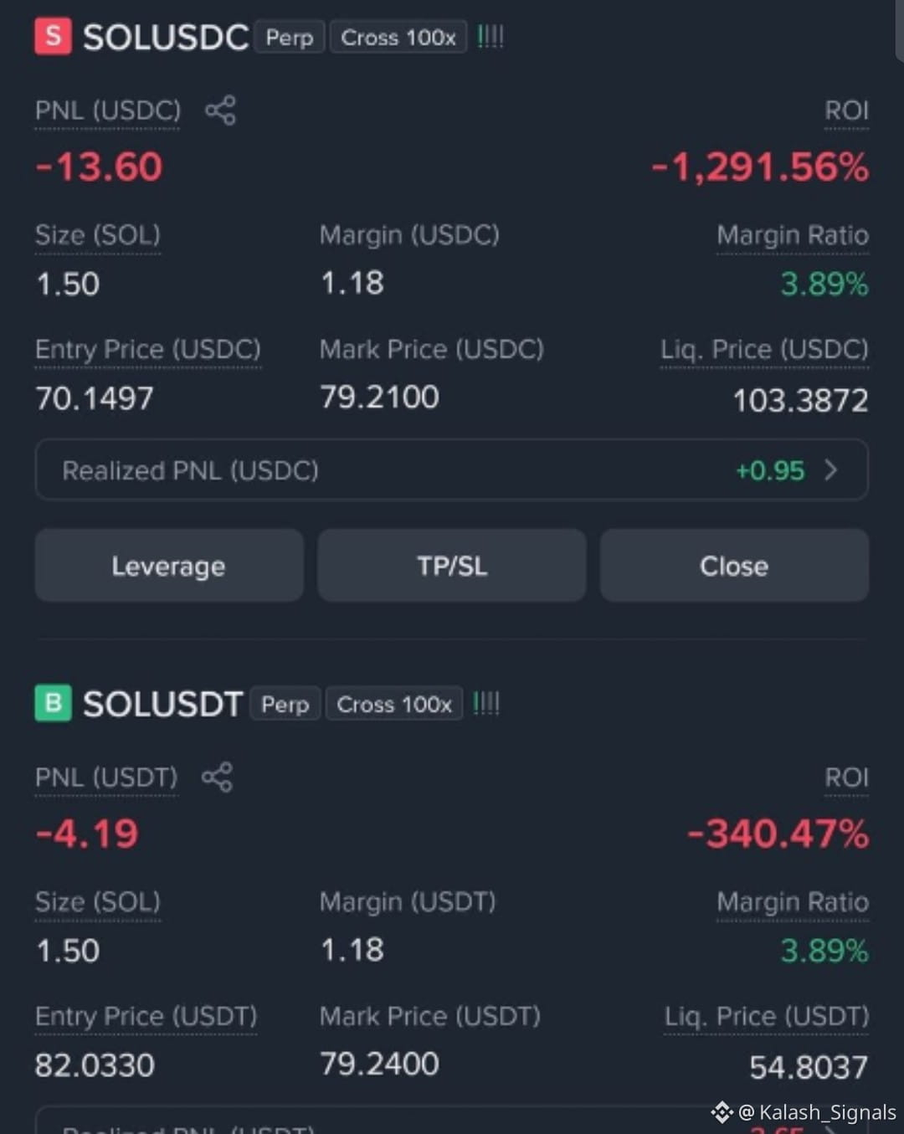Open the Binance logo watermark
Screen dimensions: 904x1134
(722, 1112)
